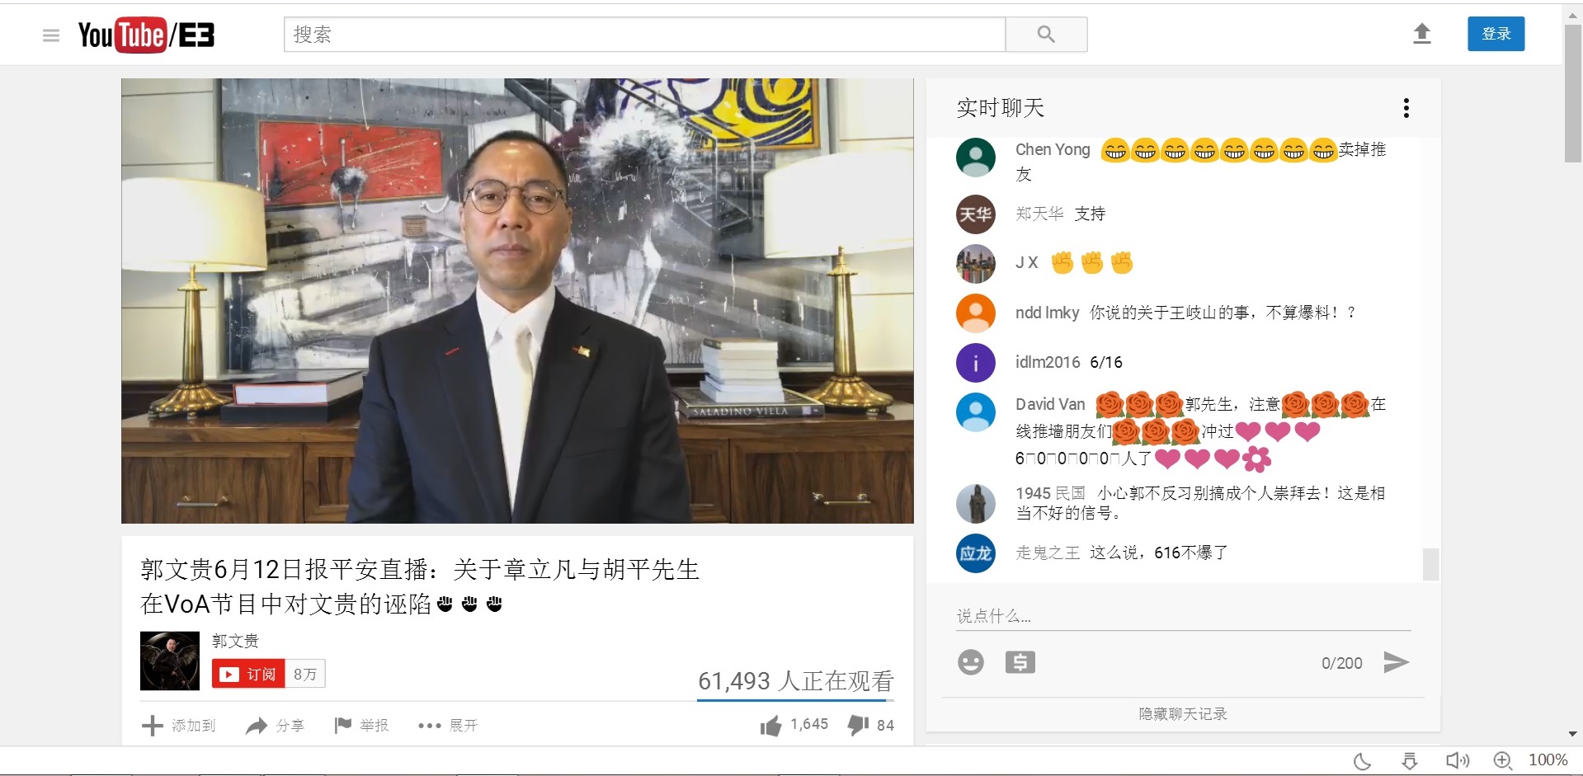
Task: Click into the 搜索 search field
Action: coord(643,35)
